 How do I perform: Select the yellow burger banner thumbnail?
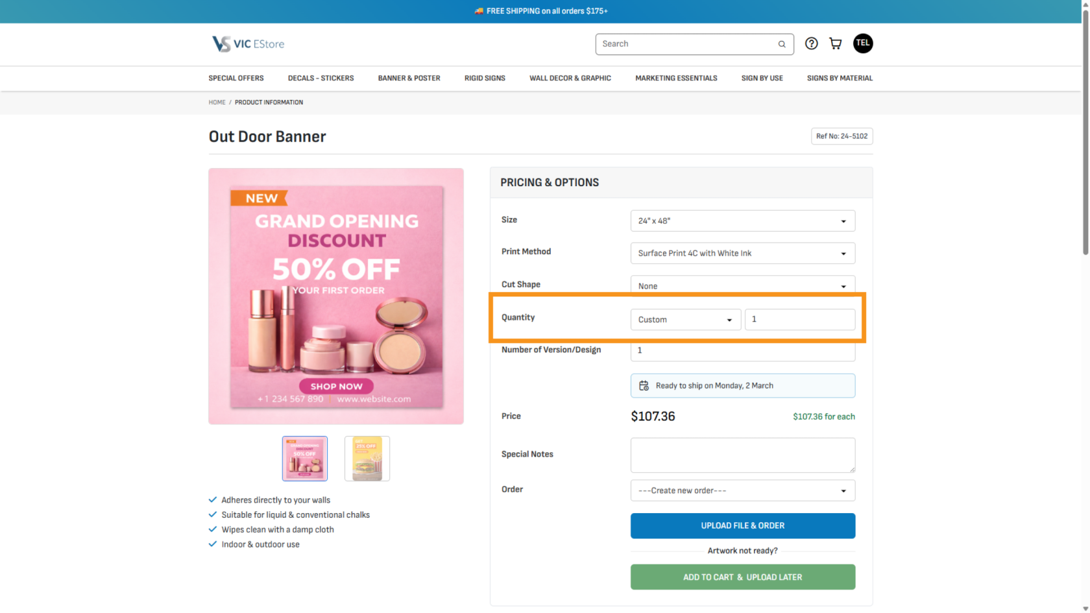tap(367, 459)
